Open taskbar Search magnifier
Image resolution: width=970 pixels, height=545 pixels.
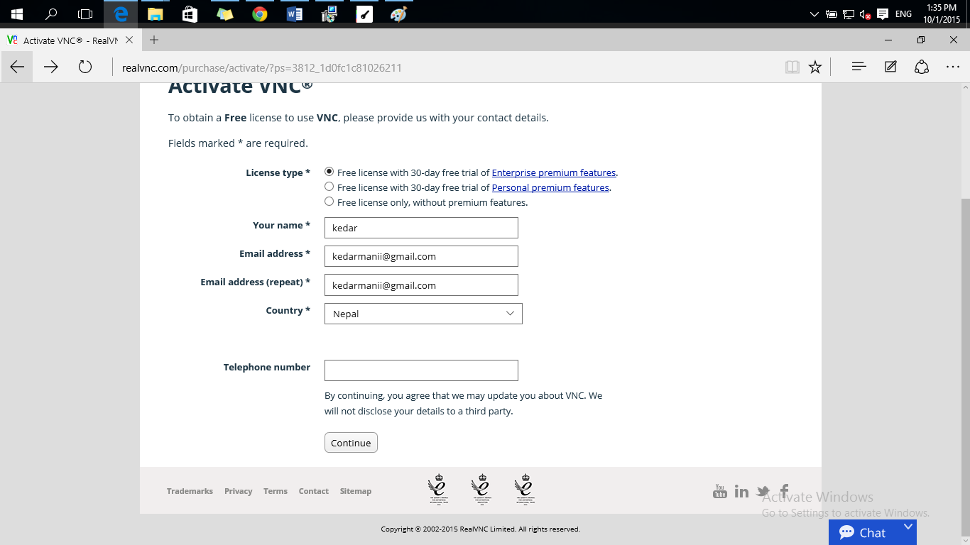pos(51,13)
